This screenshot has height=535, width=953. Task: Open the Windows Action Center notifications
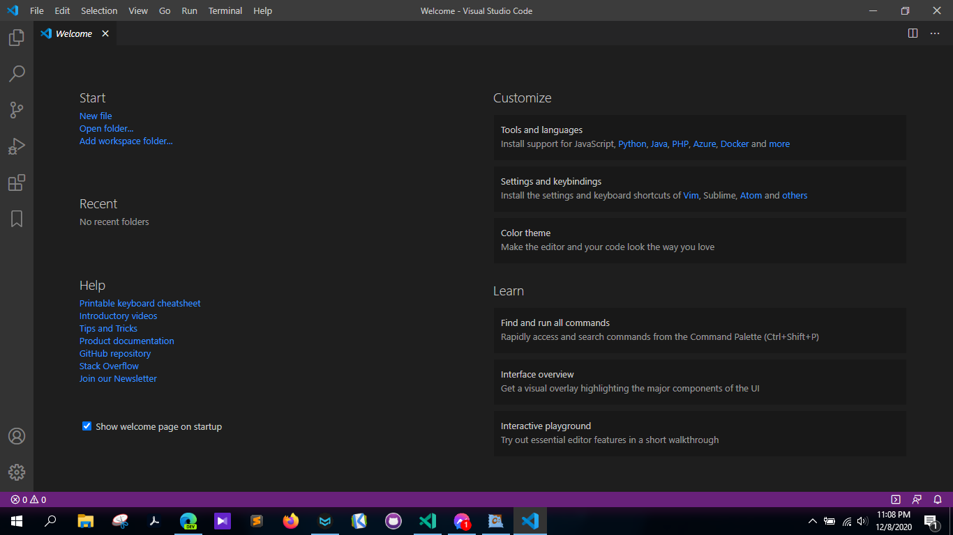(x=931, y=521)
